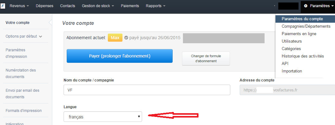Open the Revenus dropdown menu
335x125 pixels.
pos(19,6)
